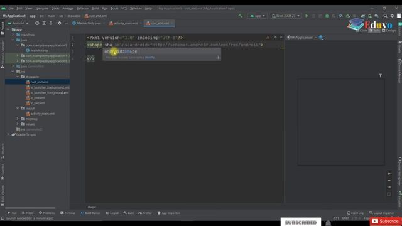This screenshot has height=226, width=402.
Task: Hide the Project tool window
Action: [66, 23]
